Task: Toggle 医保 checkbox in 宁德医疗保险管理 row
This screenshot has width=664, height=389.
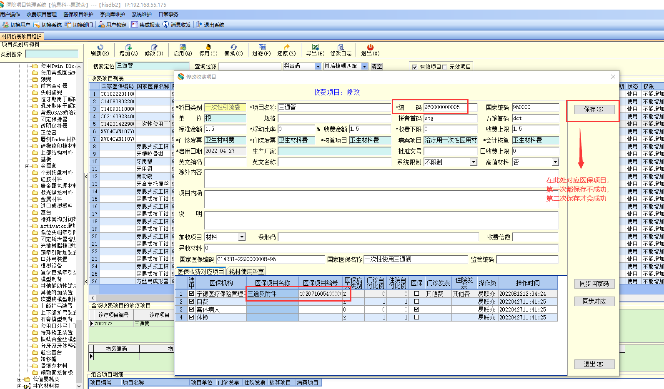Action: (x=416, y=294)
